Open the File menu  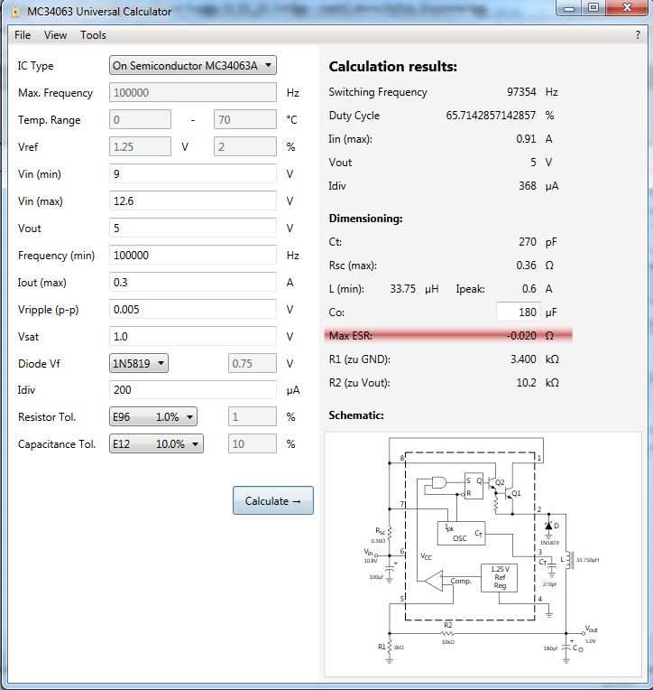point(23,35)
